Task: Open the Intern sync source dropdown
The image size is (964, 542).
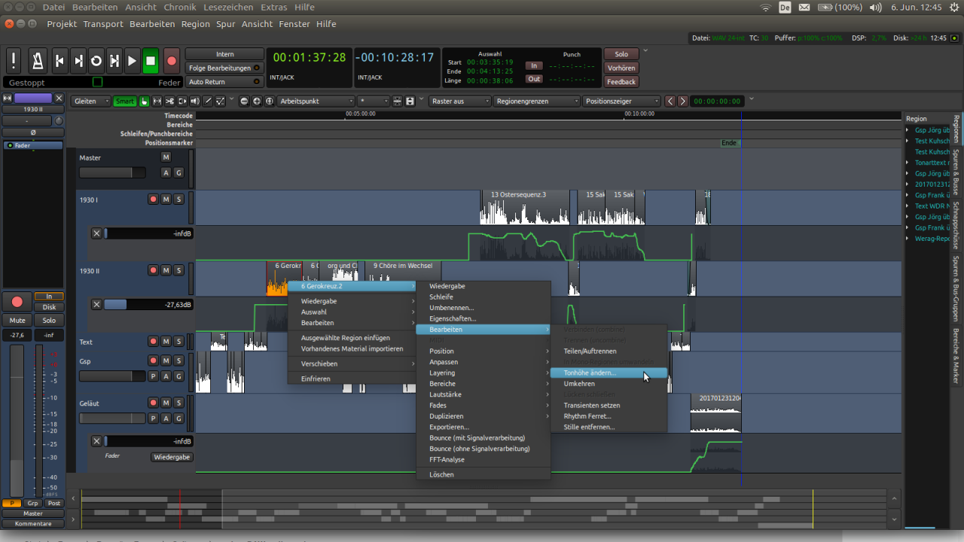Action: (x=224, y=54)
